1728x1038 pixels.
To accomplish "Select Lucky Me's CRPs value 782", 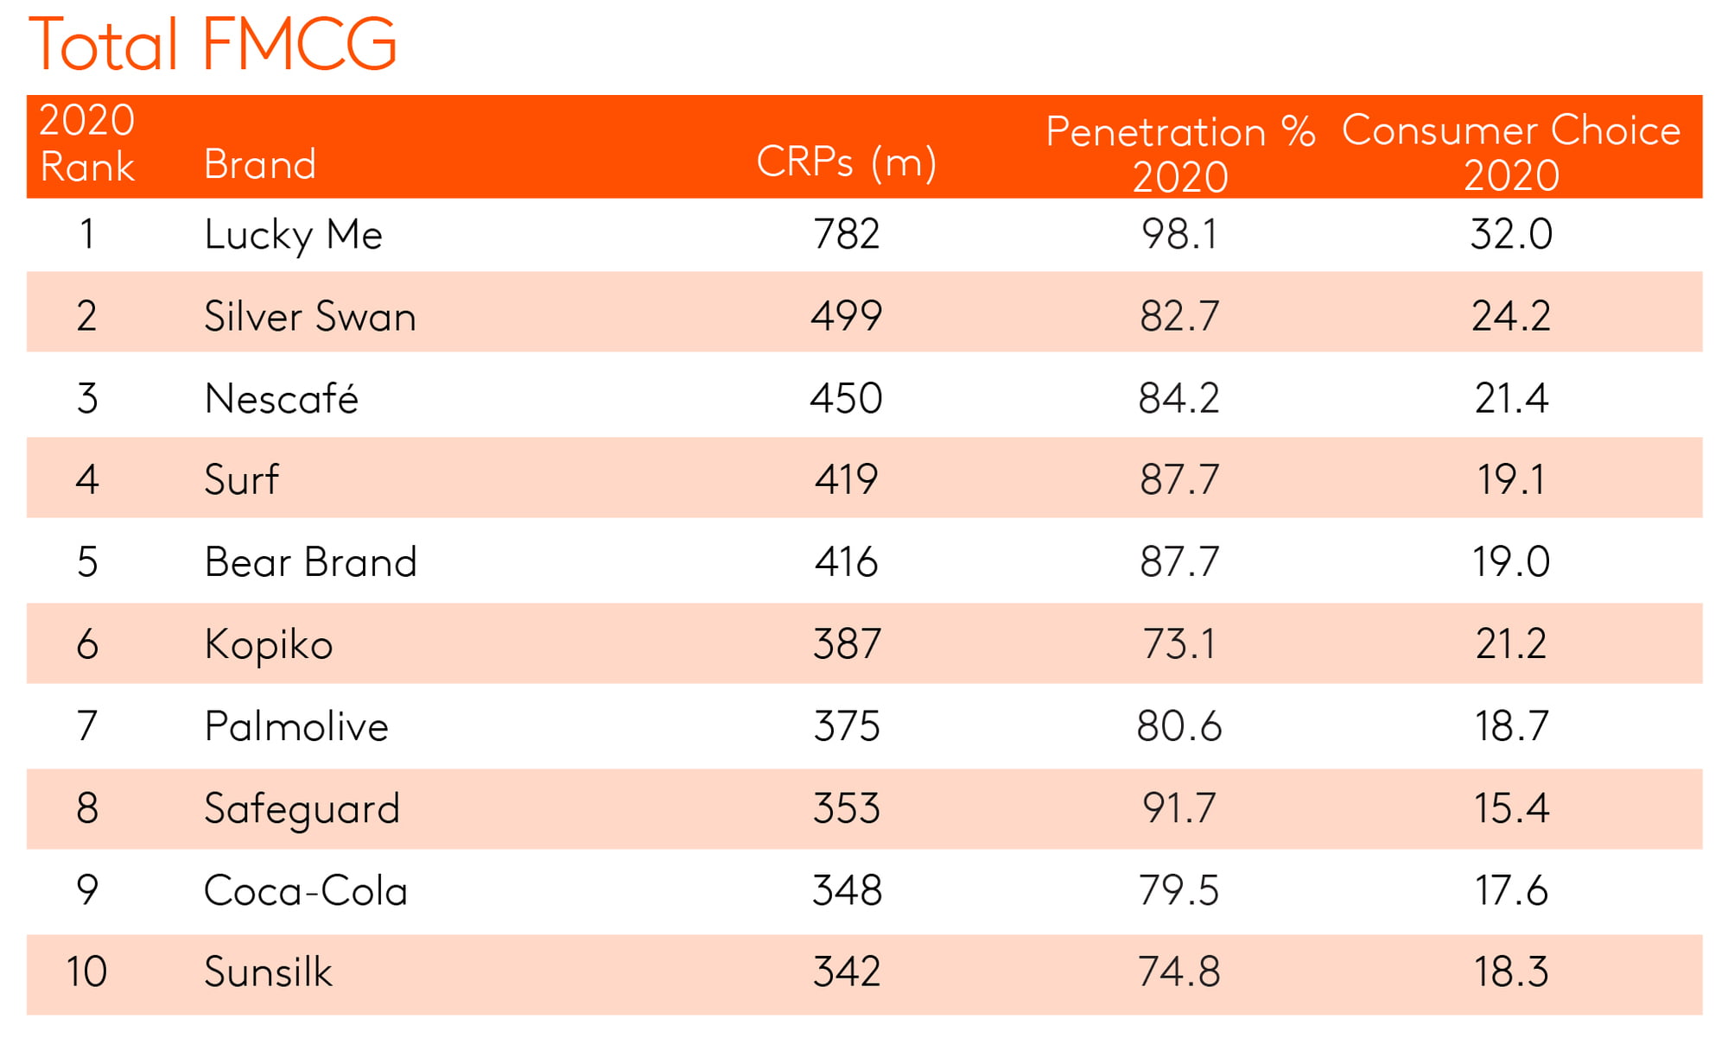I will click(x=846, y=235).
